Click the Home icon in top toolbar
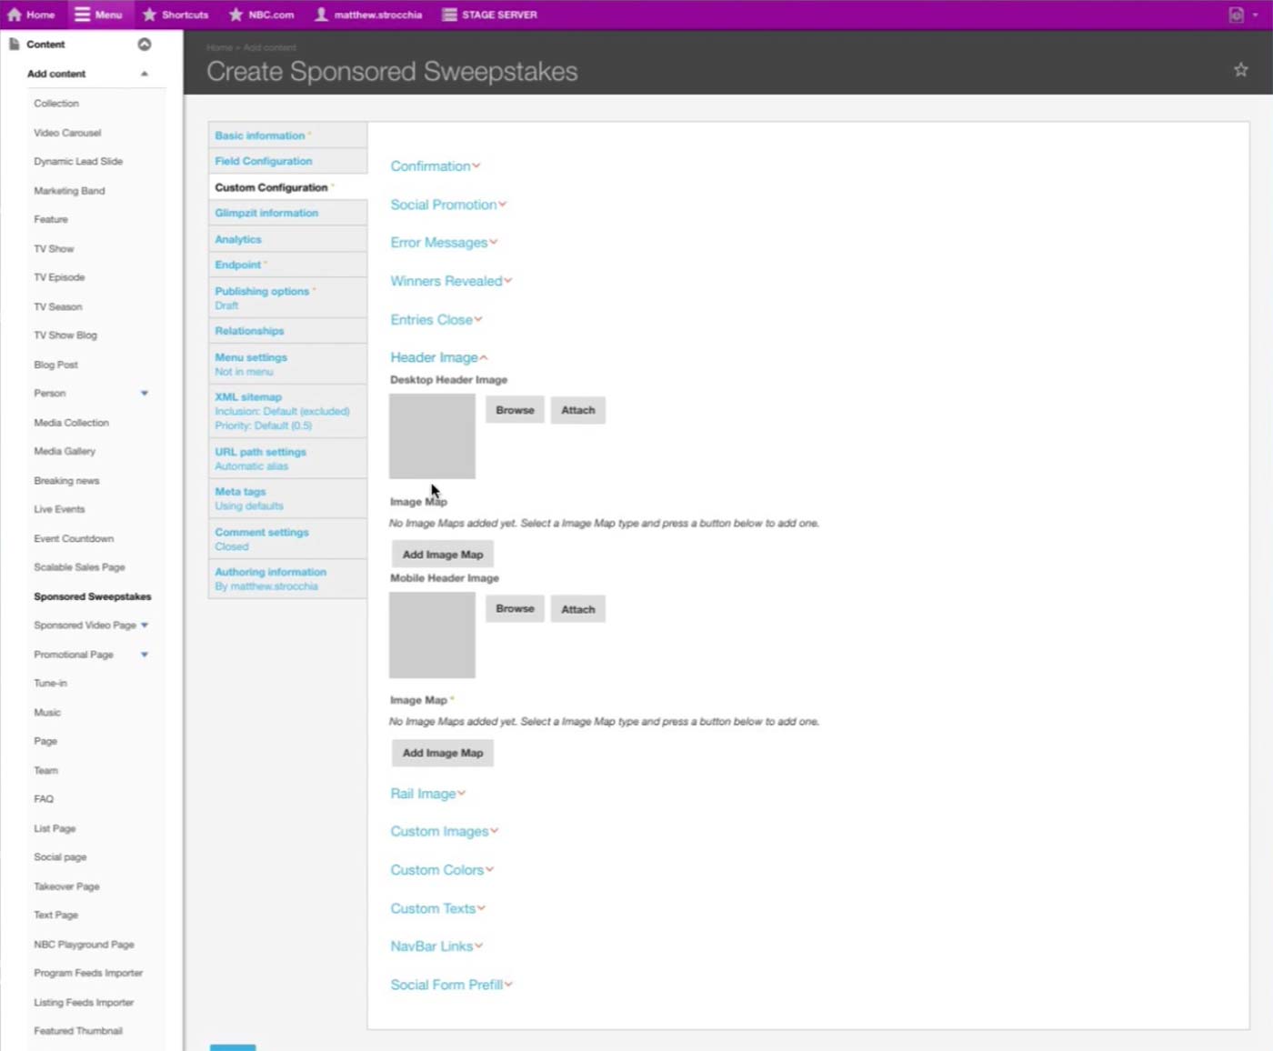The width and height of the screenshot is (1273, 1051). pyautogui.click(x=15, y=15)
